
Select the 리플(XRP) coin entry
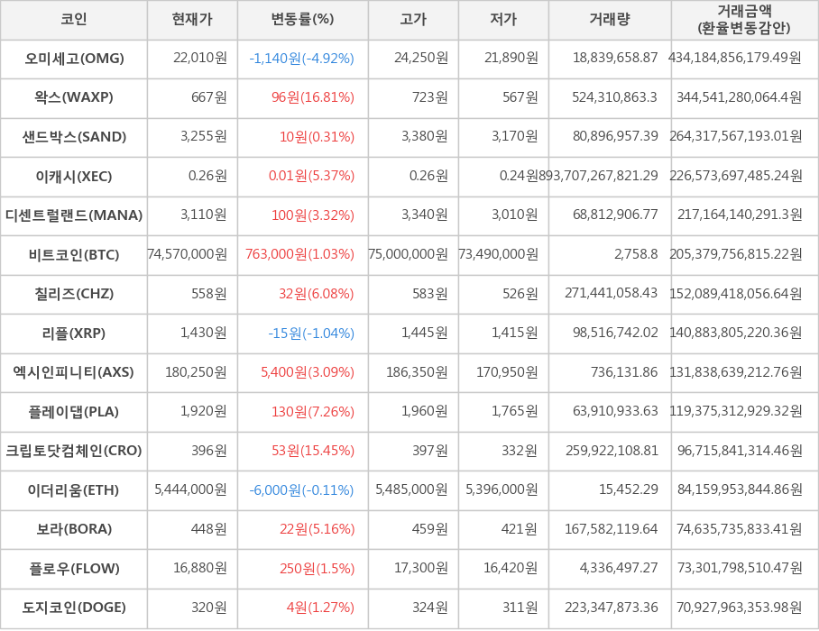[x=74, y=334]
